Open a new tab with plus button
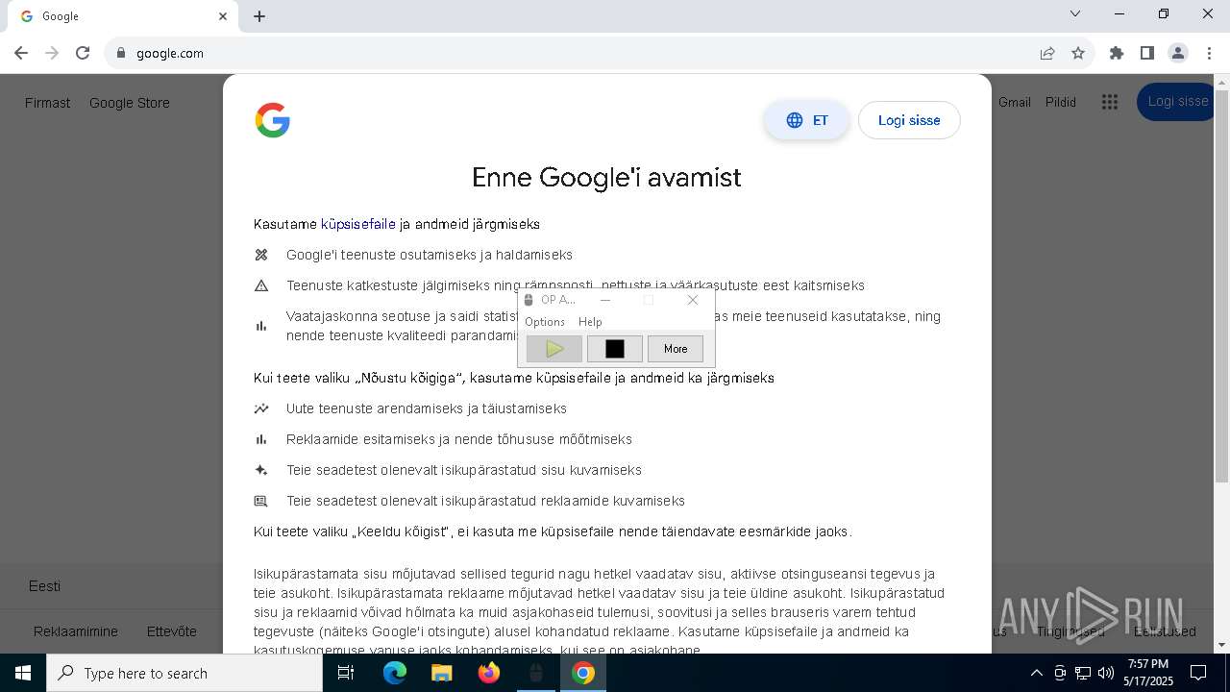This screenshot has height=692, width=1230. [259, 16]
